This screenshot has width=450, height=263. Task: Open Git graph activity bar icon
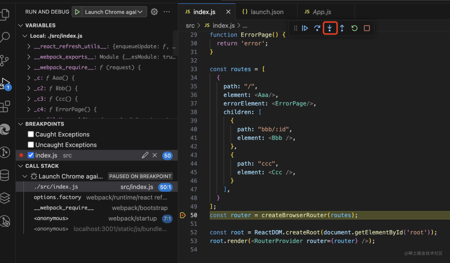coord(5,152)
